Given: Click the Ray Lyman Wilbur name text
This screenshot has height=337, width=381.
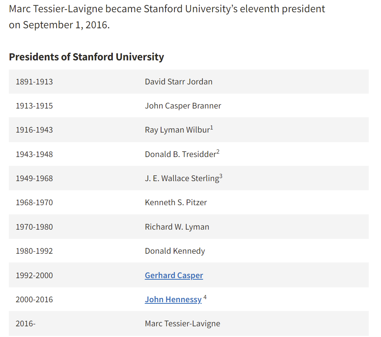Looking at the screenshot, I should [177, 130].
